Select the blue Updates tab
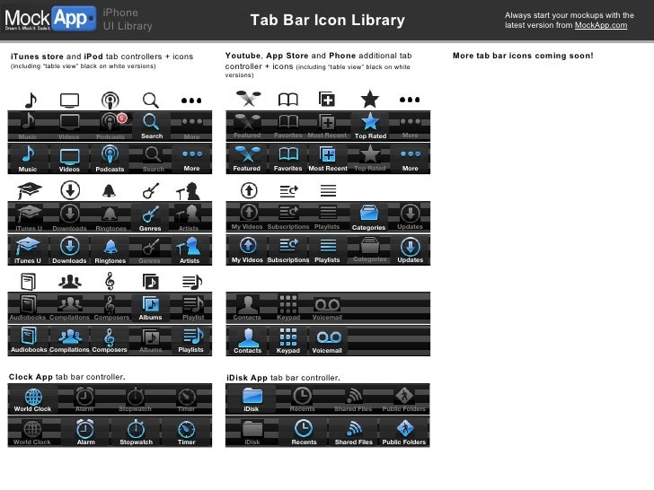Viewport: 654px width, 490px height. 410,249
